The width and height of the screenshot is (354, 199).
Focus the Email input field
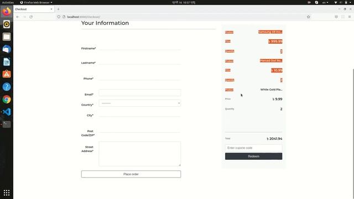pos(140,93)
